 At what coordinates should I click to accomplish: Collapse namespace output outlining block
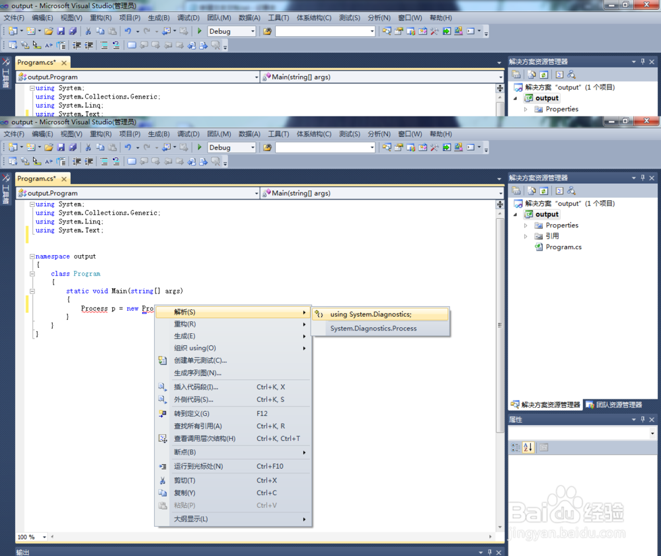point(32,257)
